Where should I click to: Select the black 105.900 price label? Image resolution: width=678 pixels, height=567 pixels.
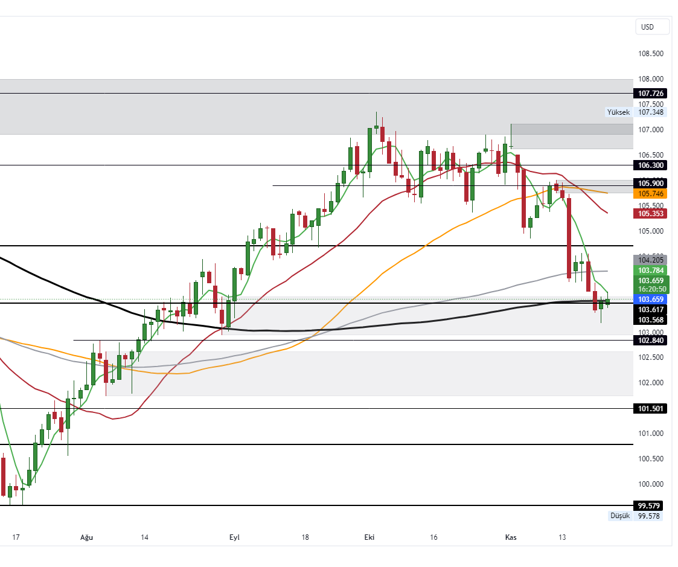(x=651, y=184)
